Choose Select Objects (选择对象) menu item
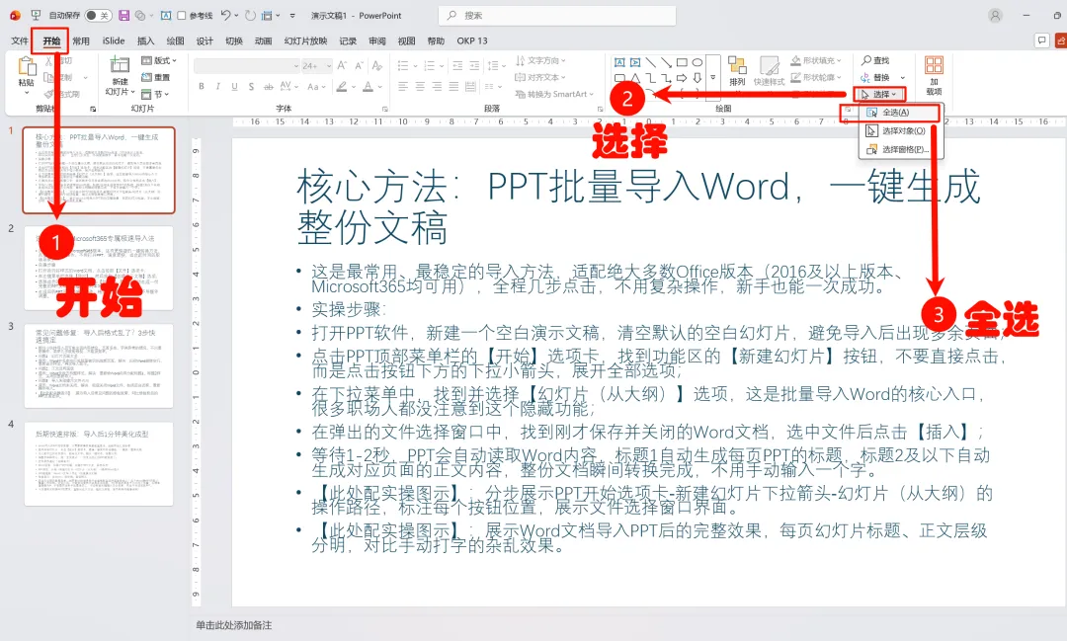 tap(900, 130)
